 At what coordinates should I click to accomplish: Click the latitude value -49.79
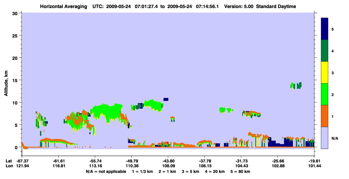pyautogui.click(x=132, y=161)
